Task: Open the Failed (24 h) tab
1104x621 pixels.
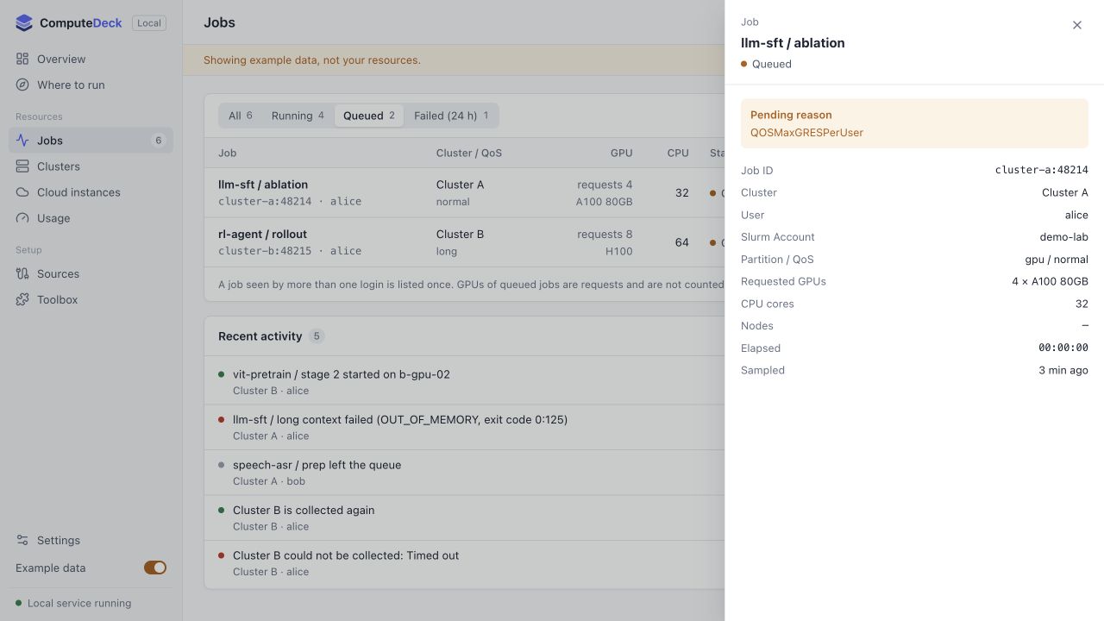Action: pos(451,116)
